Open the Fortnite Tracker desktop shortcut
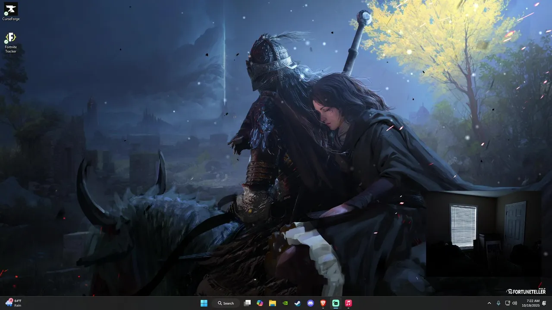Image resolution: width=552 pixels, height=310 pixels. pyautogui.click(x=11, y=43)
